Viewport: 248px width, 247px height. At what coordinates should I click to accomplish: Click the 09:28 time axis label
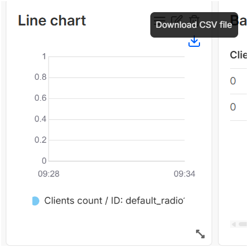(49, 174)
